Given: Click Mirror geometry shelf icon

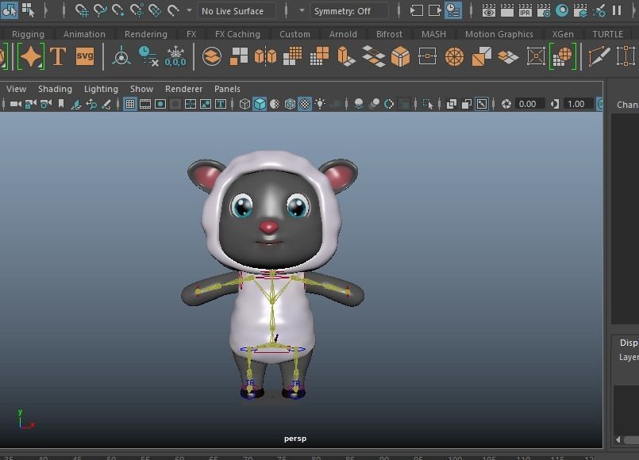Looking at the screenshot, I should (266, 56).
